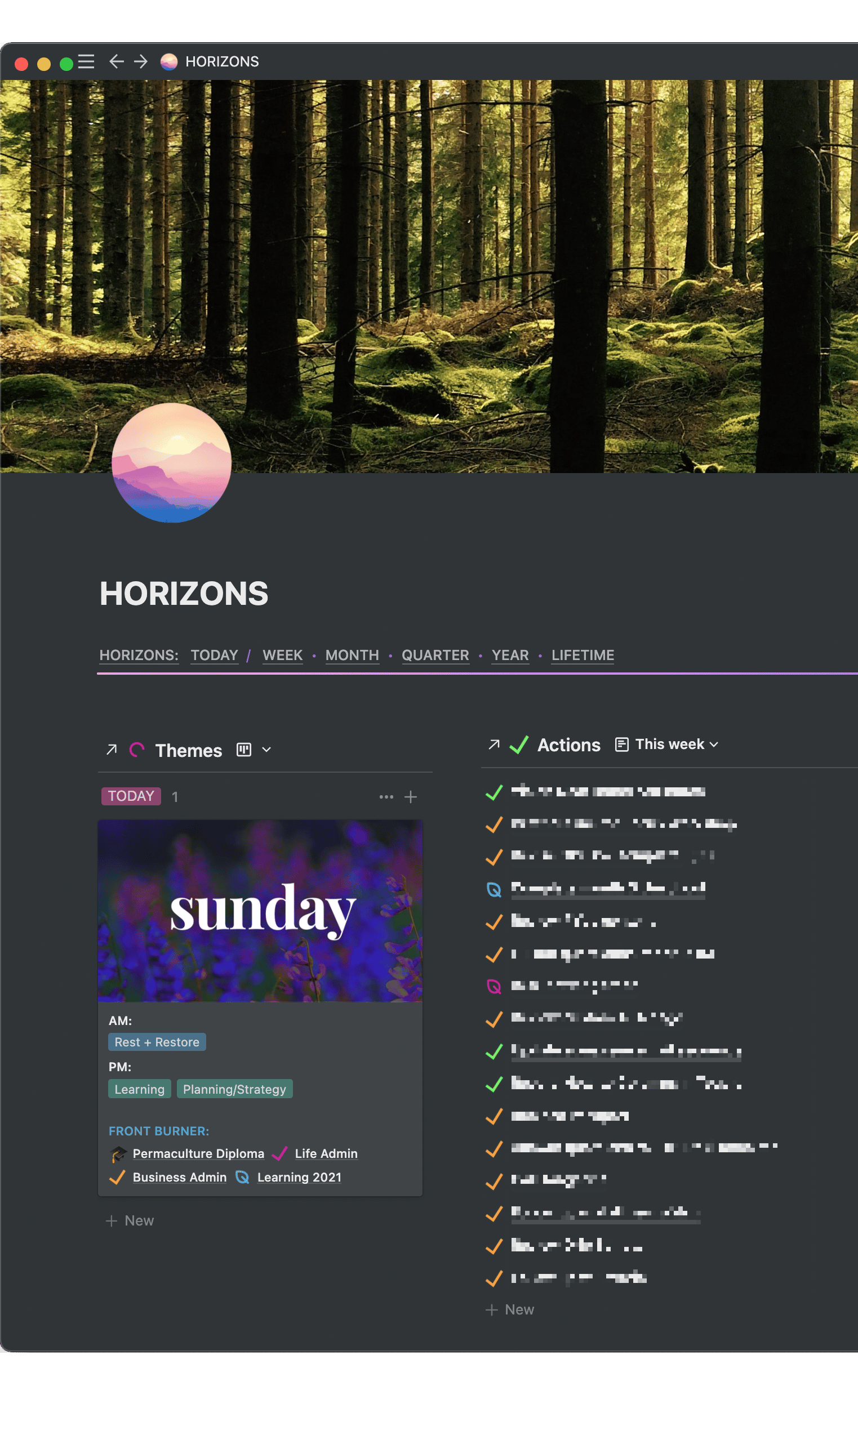The image size is (858, 1435).
Task: Select the TODAY group label tag
Action: (131, 796)
